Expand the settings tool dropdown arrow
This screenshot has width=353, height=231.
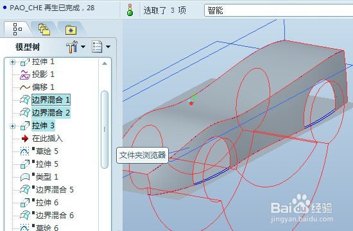(83, 47)
